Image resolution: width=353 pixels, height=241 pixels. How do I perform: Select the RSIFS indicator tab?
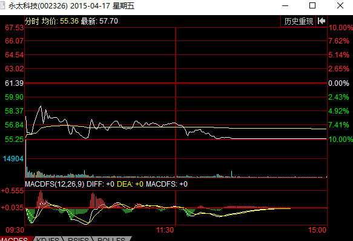(78, 239)
